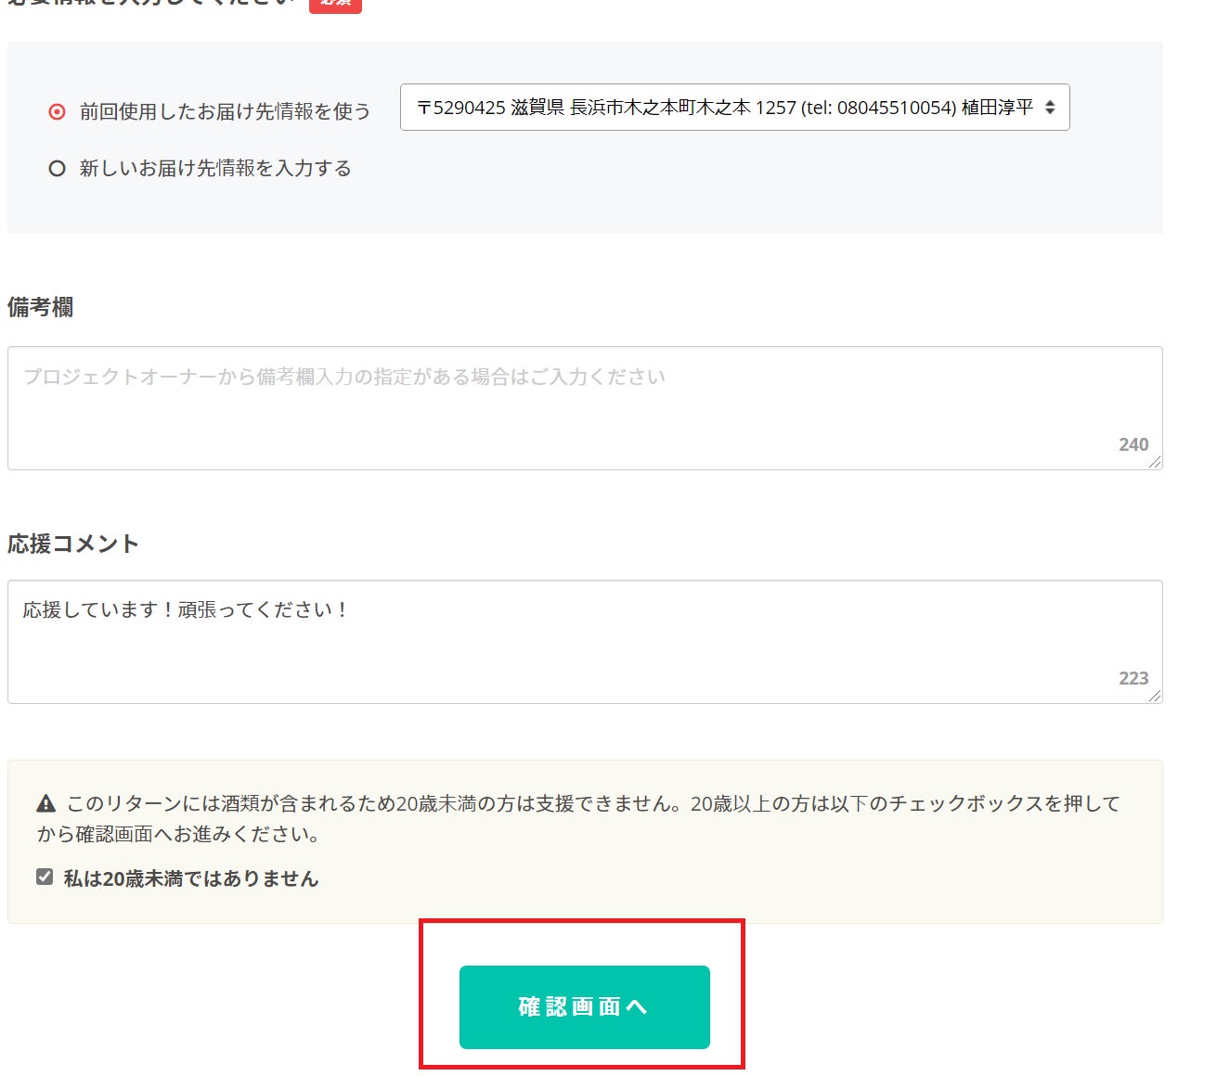Select the 新しいお届け先情報を入力する radio button
Screen dimensions: 1230x1076
pyautogui.click(x=57, y=169)
